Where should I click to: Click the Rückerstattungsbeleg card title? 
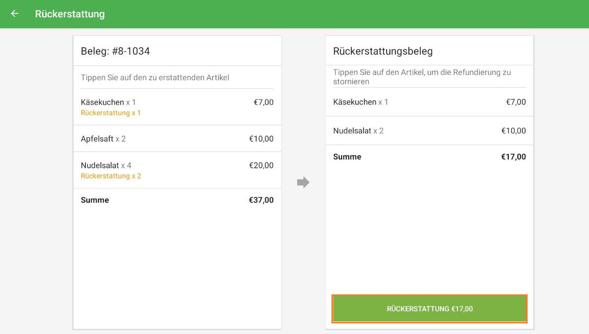coord(383,50)
